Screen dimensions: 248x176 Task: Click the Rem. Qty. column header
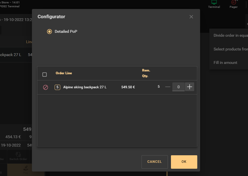pyautogui.click(x=146, y=73)
